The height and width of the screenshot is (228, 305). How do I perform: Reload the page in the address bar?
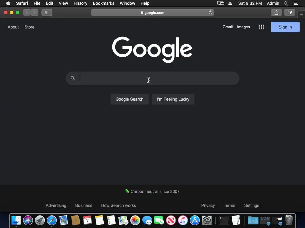click(210, 12)
